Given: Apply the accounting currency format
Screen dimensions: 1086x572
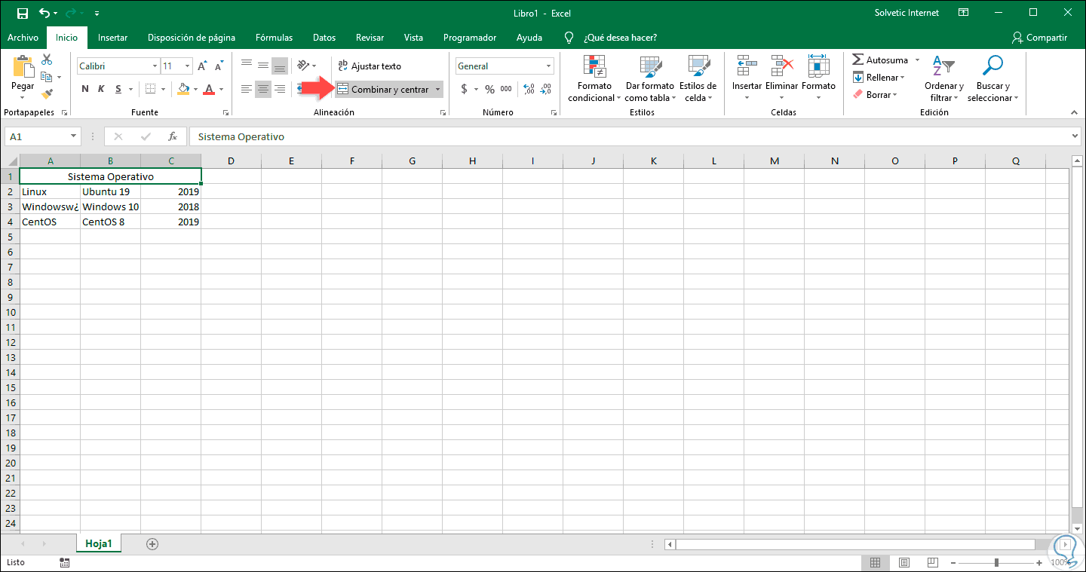Looking at the screenshot, I should [x=464, y=89].
